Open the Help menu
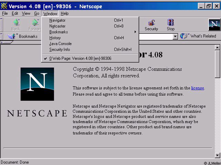 pyautogui.click(x=65, y=13)
